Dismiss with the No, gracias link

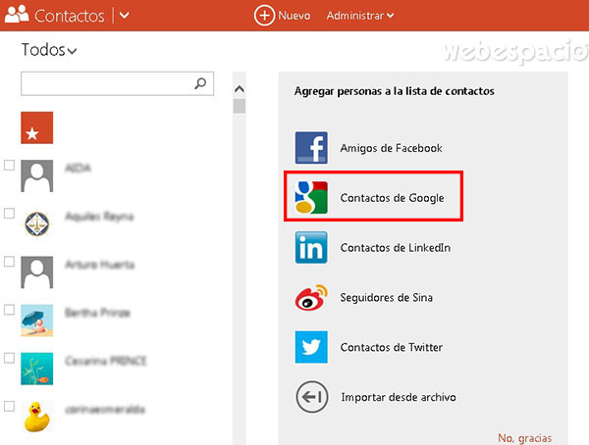(525, 438)
